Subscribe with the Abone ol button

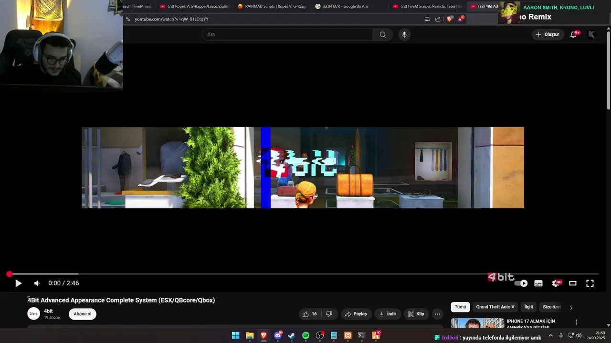83,314
